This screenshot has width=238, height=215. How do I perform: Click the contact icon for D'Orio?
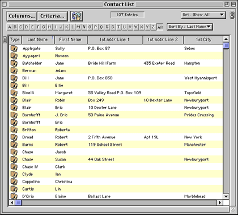pyautogui.click(x=14, y=196)
